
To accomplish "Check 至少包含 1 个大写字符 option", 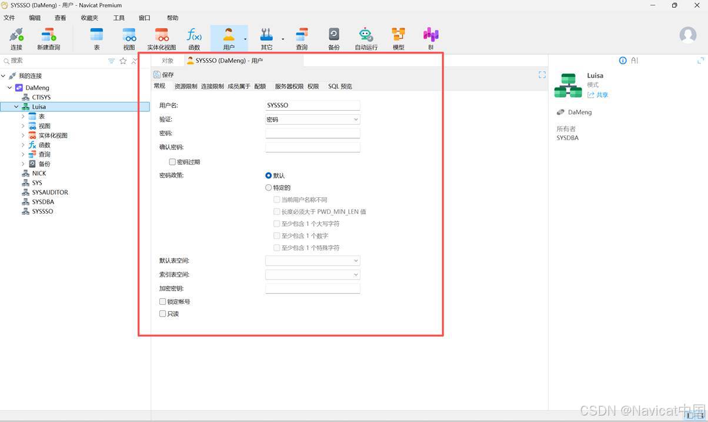I will [x=276, y=224].
